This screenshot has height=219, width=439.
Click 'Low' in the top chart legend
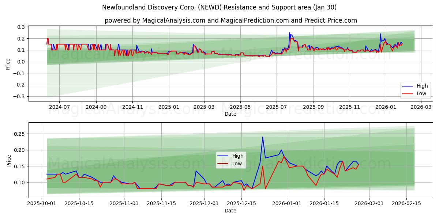click(x=421, y=93)
